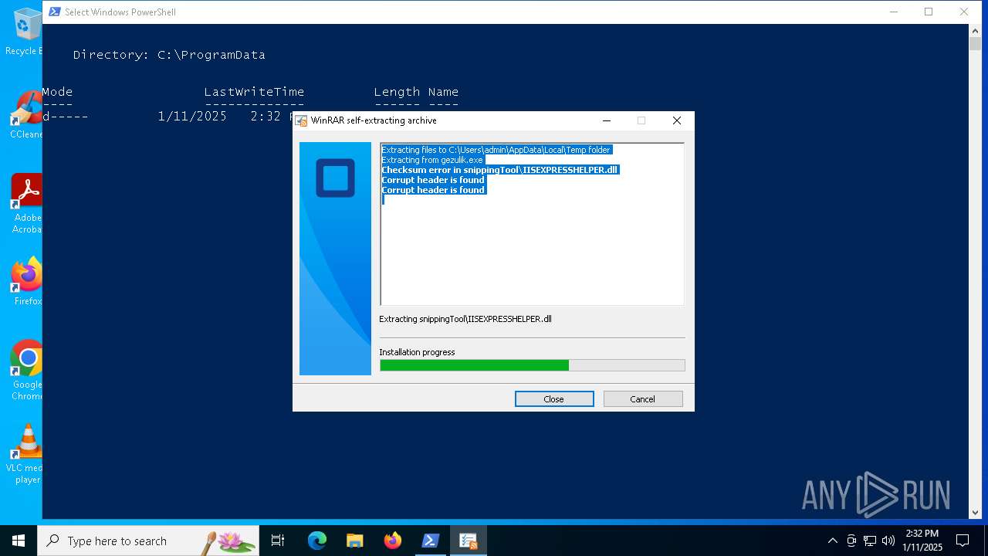
Task: Click the taskbar search box
Action: [x=148, y=541]
